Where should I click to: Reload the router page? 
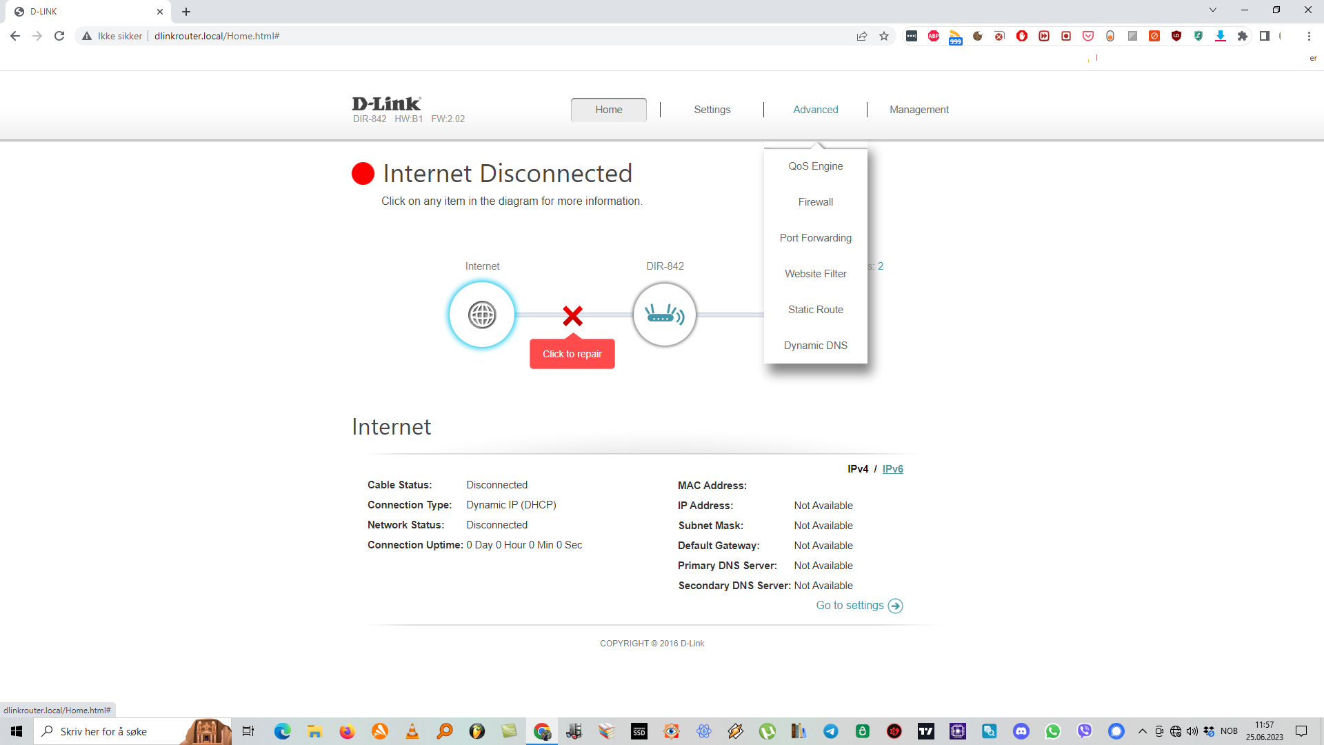point(59,36)
